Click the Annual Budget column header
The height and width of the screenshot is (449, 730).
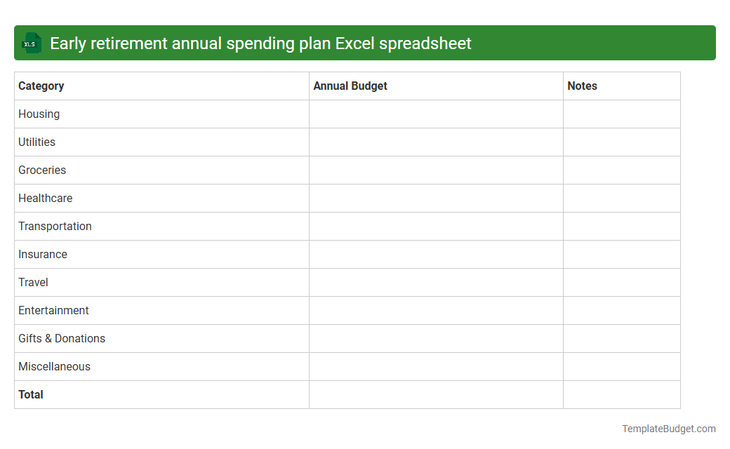pos(350,86)
